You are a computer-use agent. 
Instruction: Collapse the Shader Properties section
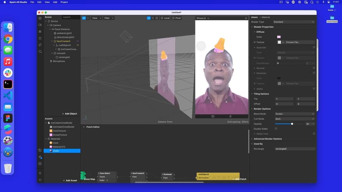pos(252,27)
